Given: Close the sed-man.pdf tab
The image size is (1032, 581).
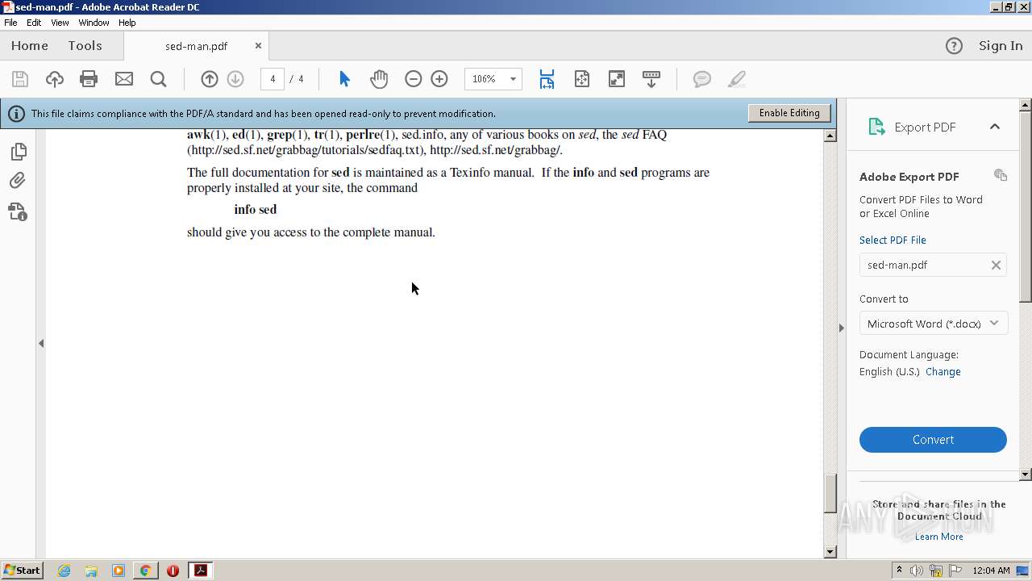Looking at the screenshot, I should point(258,46).
